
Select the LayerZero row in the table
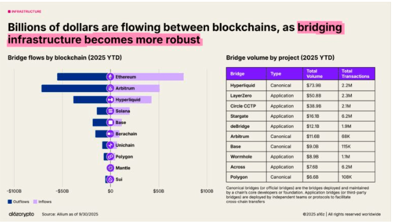pos(301,96)
